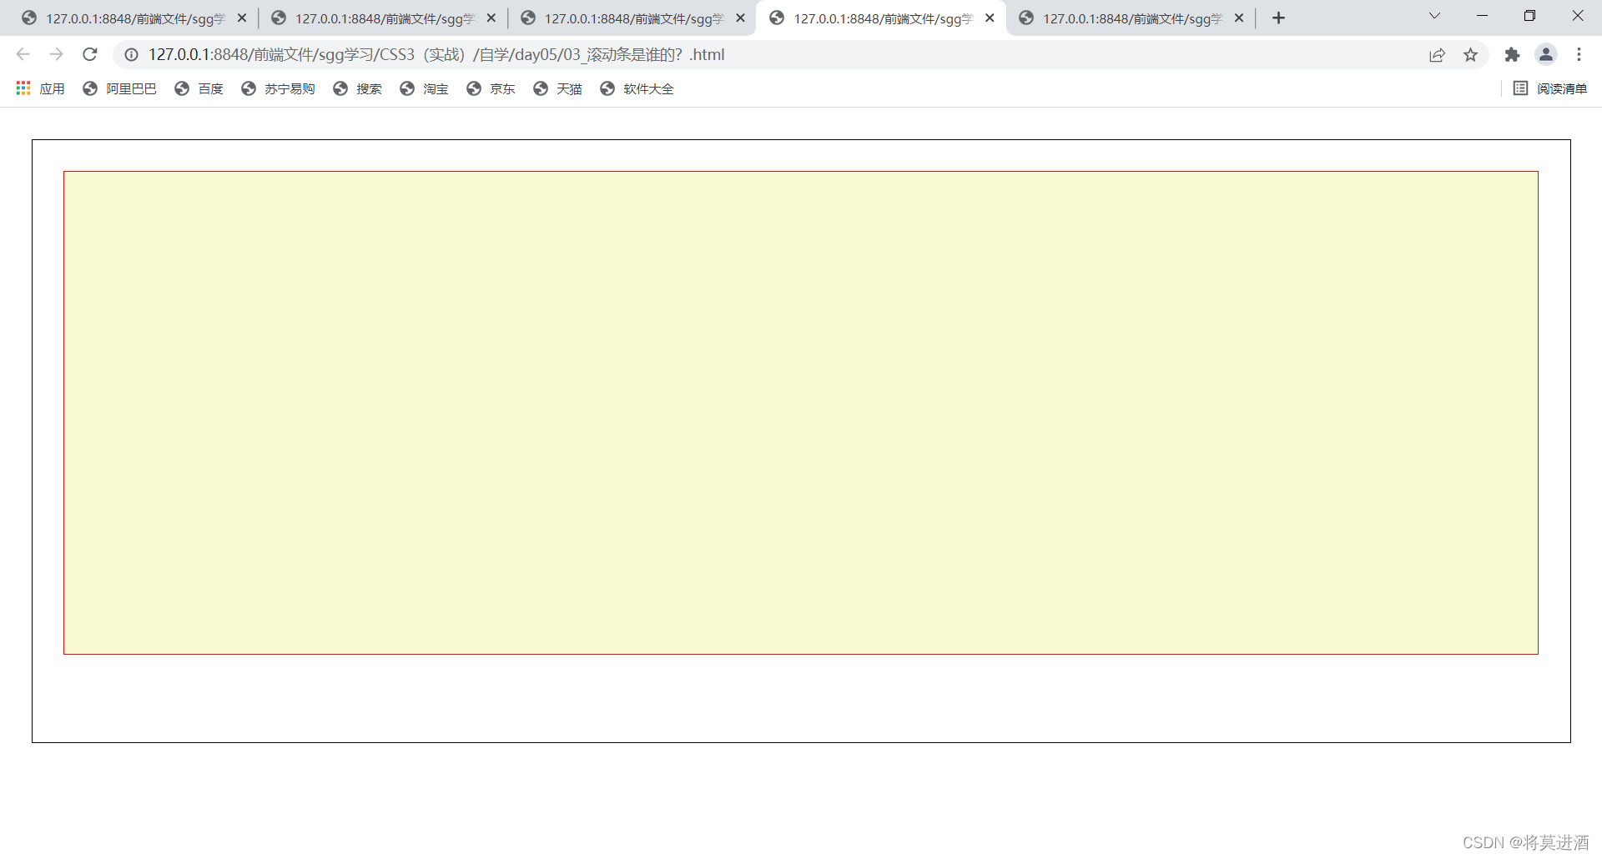The image size is (1602, 859).
Task: Close the second browser tab
Action: point(491,18)
